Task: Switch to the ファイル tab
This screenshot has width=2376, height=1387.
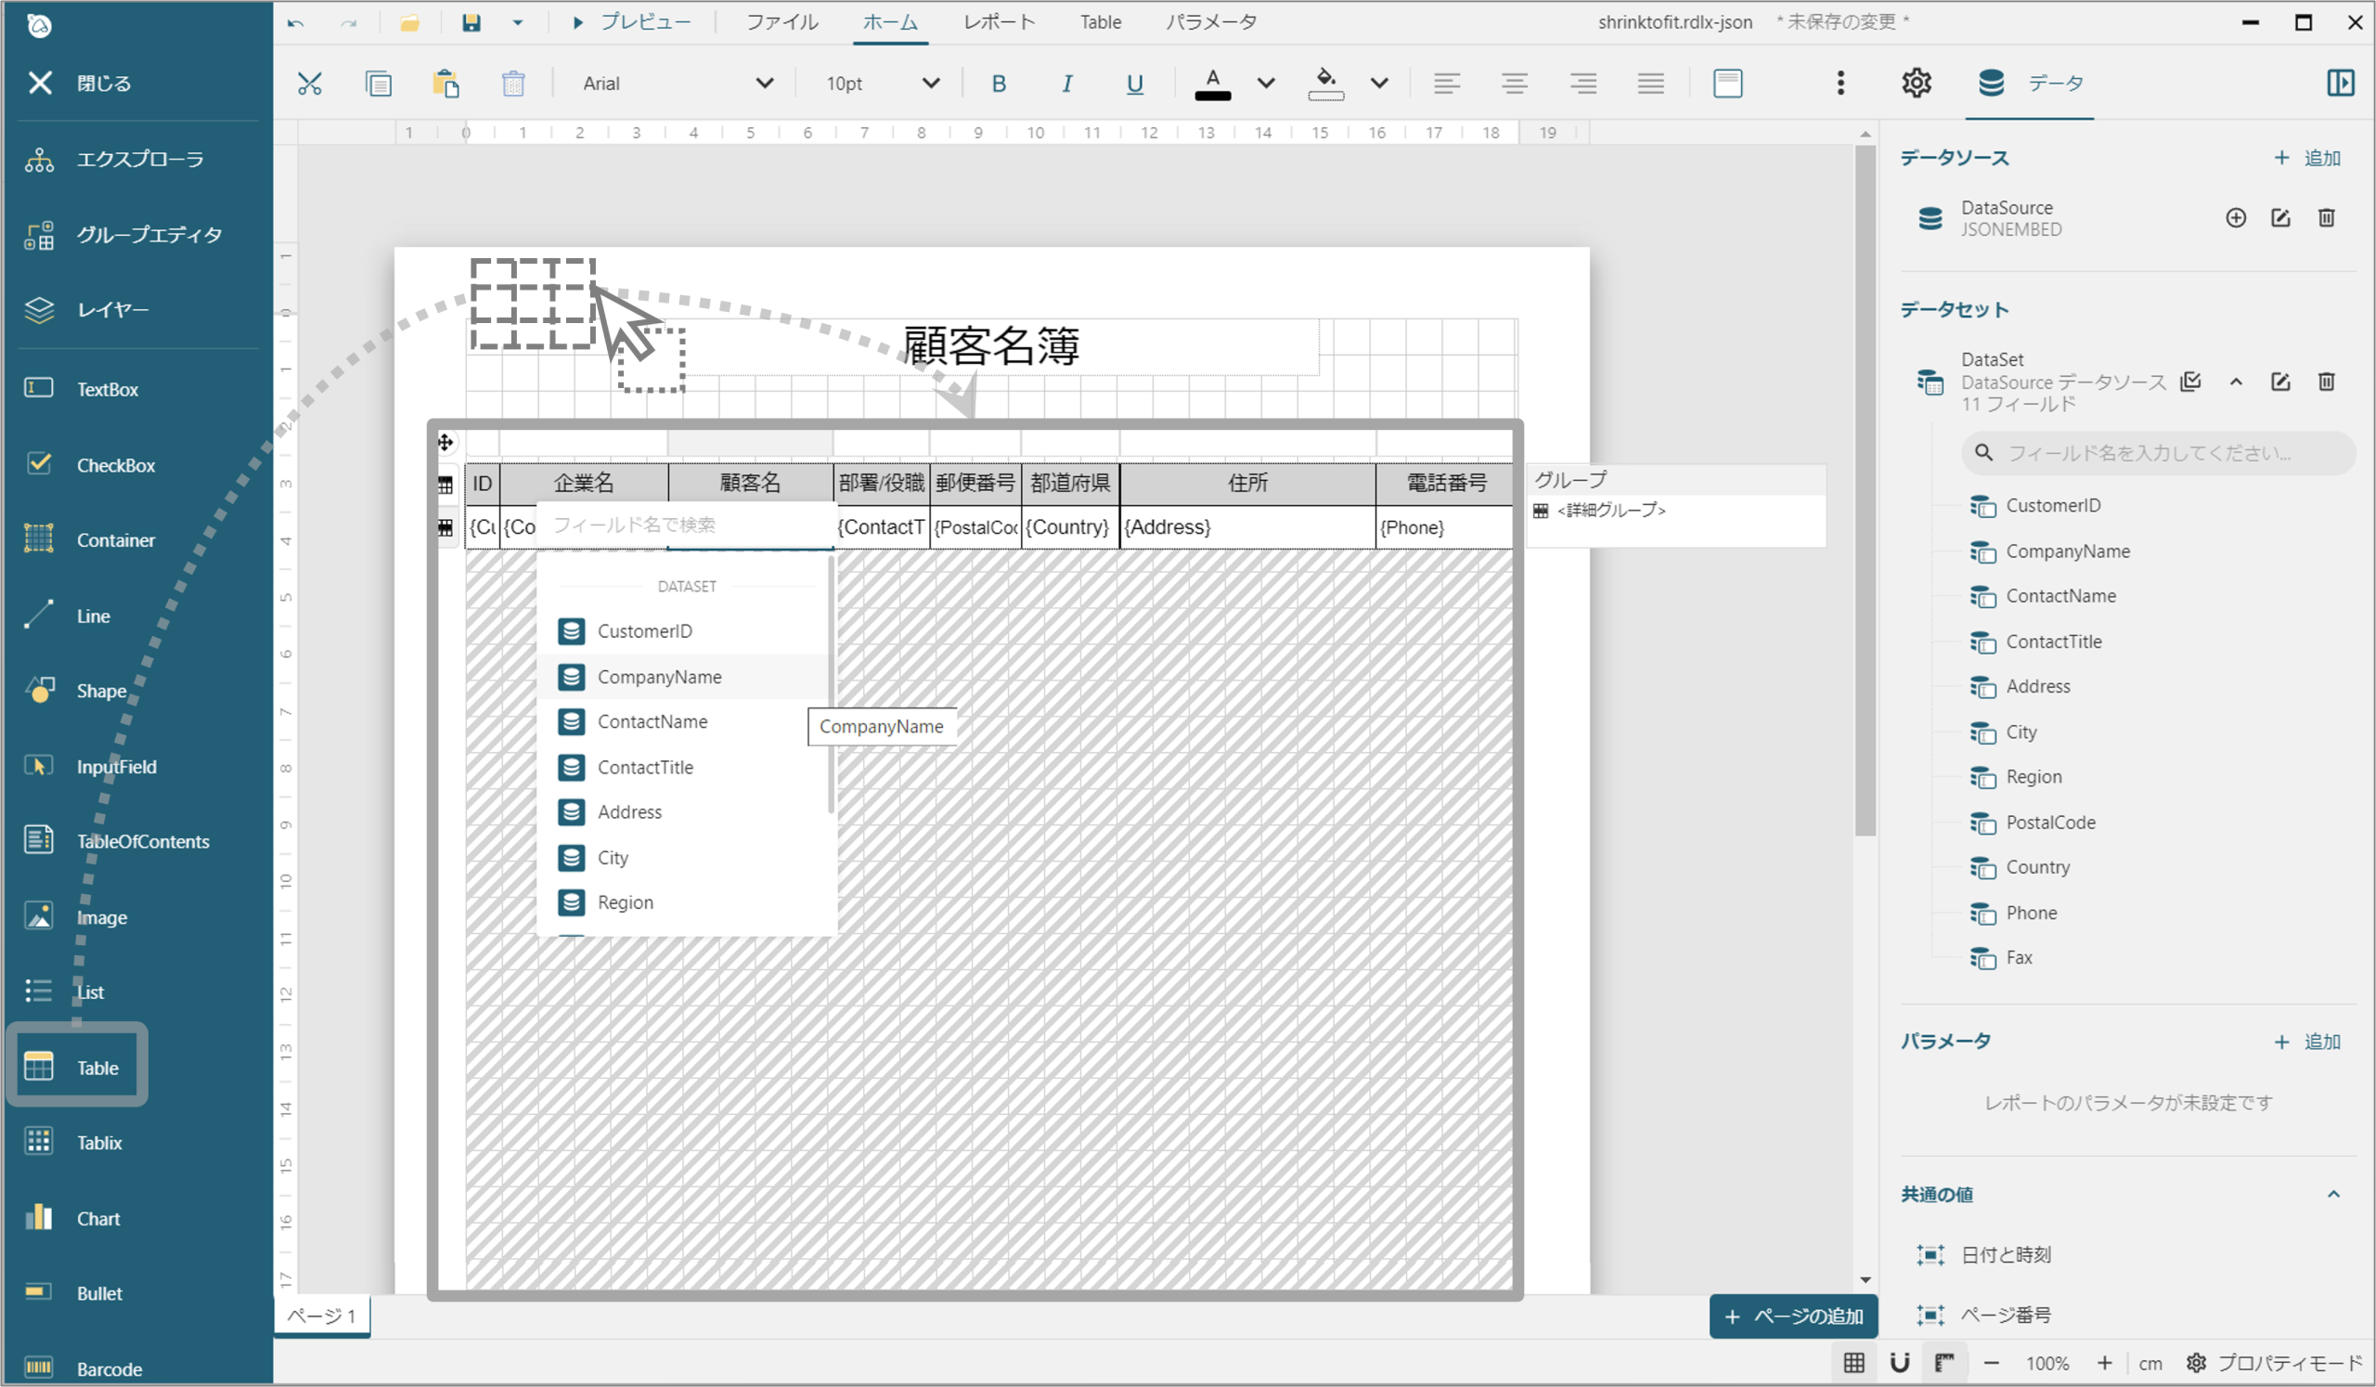Action: (x=781, y=22)
